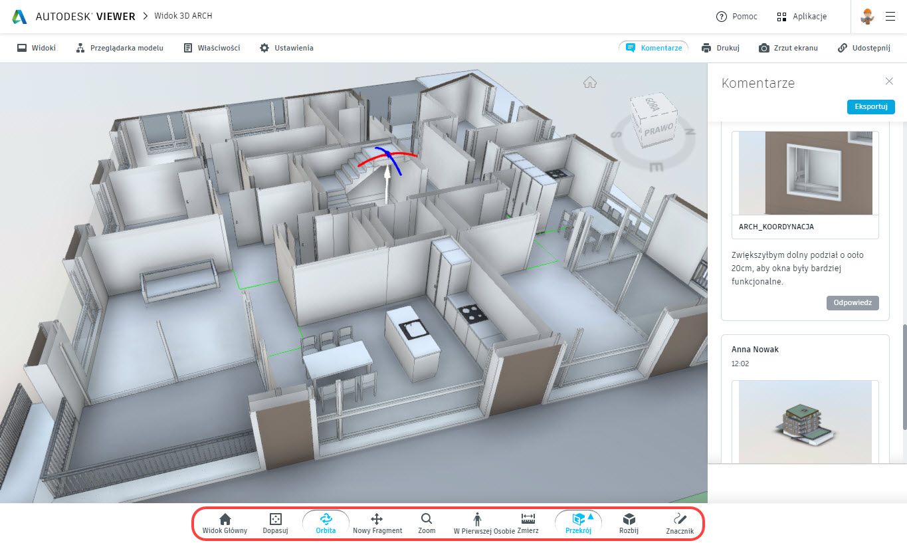Viewport: 907px width, 543px height.
Task: Click the Rozbij explode model tool
Action: (629, 523)
